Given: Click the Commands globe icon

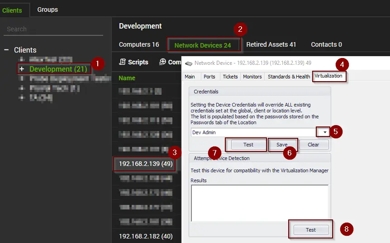Looking at the screenshot, I should (x=162, y=62).
